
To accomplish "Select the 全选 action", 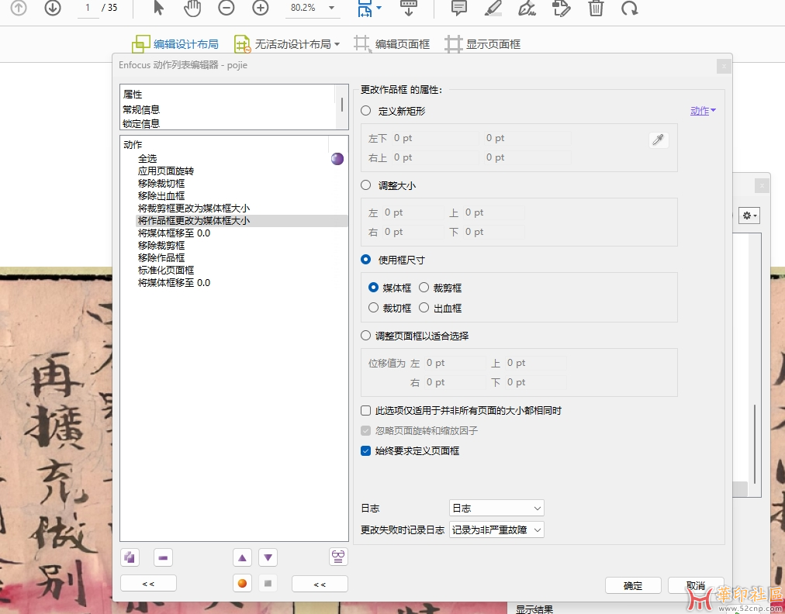I will coord(147,159).
